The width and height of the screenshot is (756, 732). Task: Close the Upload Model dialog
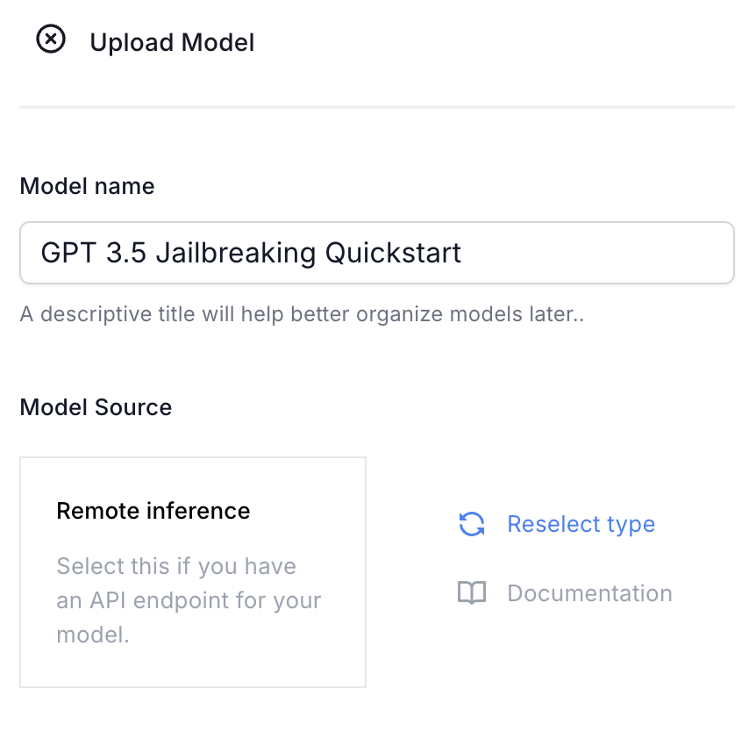point(51,39)
